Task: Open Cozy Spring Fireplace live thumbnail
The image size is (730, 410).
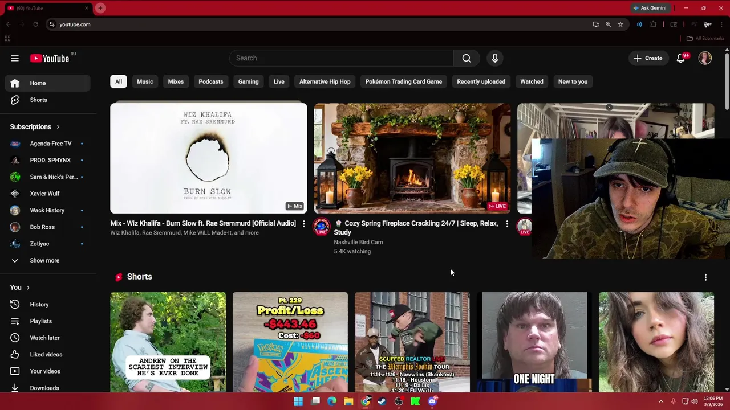Action: [412, 158]
